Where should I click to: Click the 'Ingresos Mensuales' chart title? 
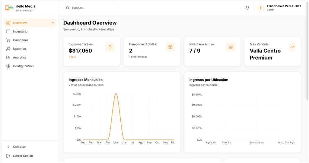pyautogui.click(x=85, y=80)
